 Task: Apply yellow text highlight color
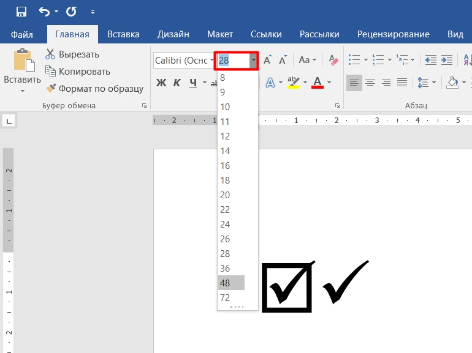pos(293,83)
